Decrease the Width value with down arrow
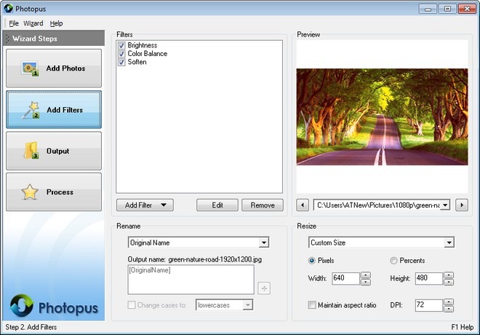The image size is (480, 335). (x=366, y=282)
